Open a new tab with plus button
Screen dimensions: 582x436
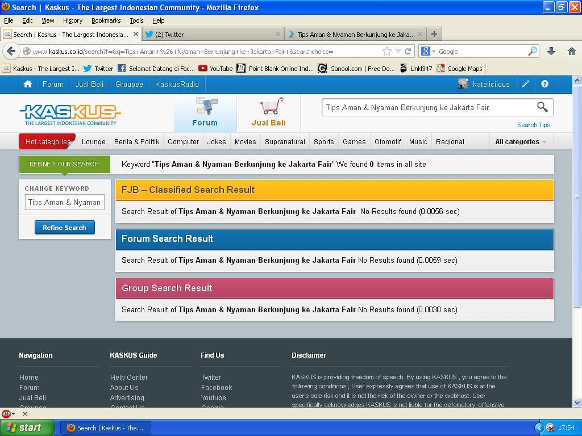pos(434,34)
